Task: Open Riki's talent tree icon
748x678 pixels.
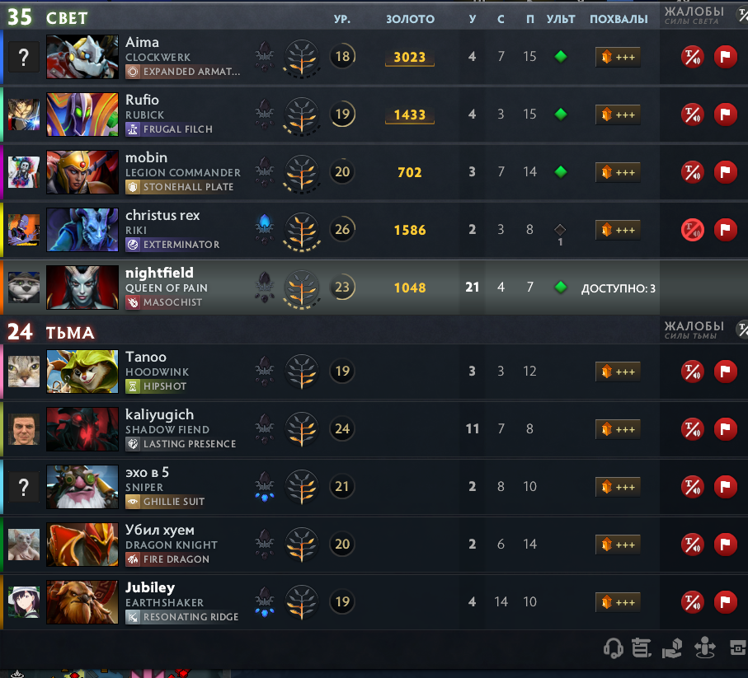Action: click(x=302, y=231)
